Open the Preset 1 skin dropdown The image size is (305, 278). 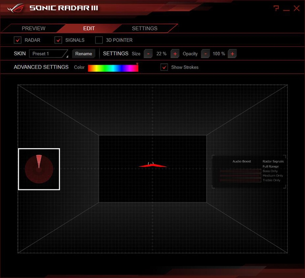click(x=48, y=54)
